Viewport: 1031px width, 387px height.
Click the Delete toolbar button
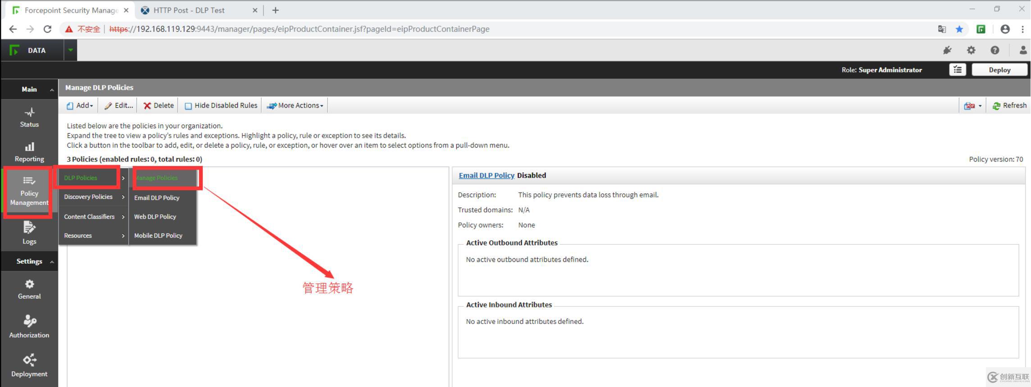[159, 105]
